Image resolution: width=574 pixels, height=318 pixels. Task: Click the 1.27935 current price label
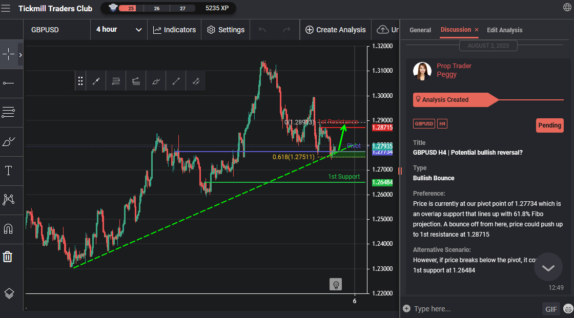click(x=382, y=146)
